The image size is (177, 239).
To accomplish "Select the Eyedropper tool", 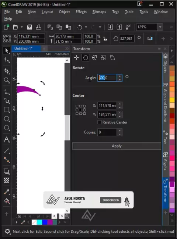I will 7,192.
